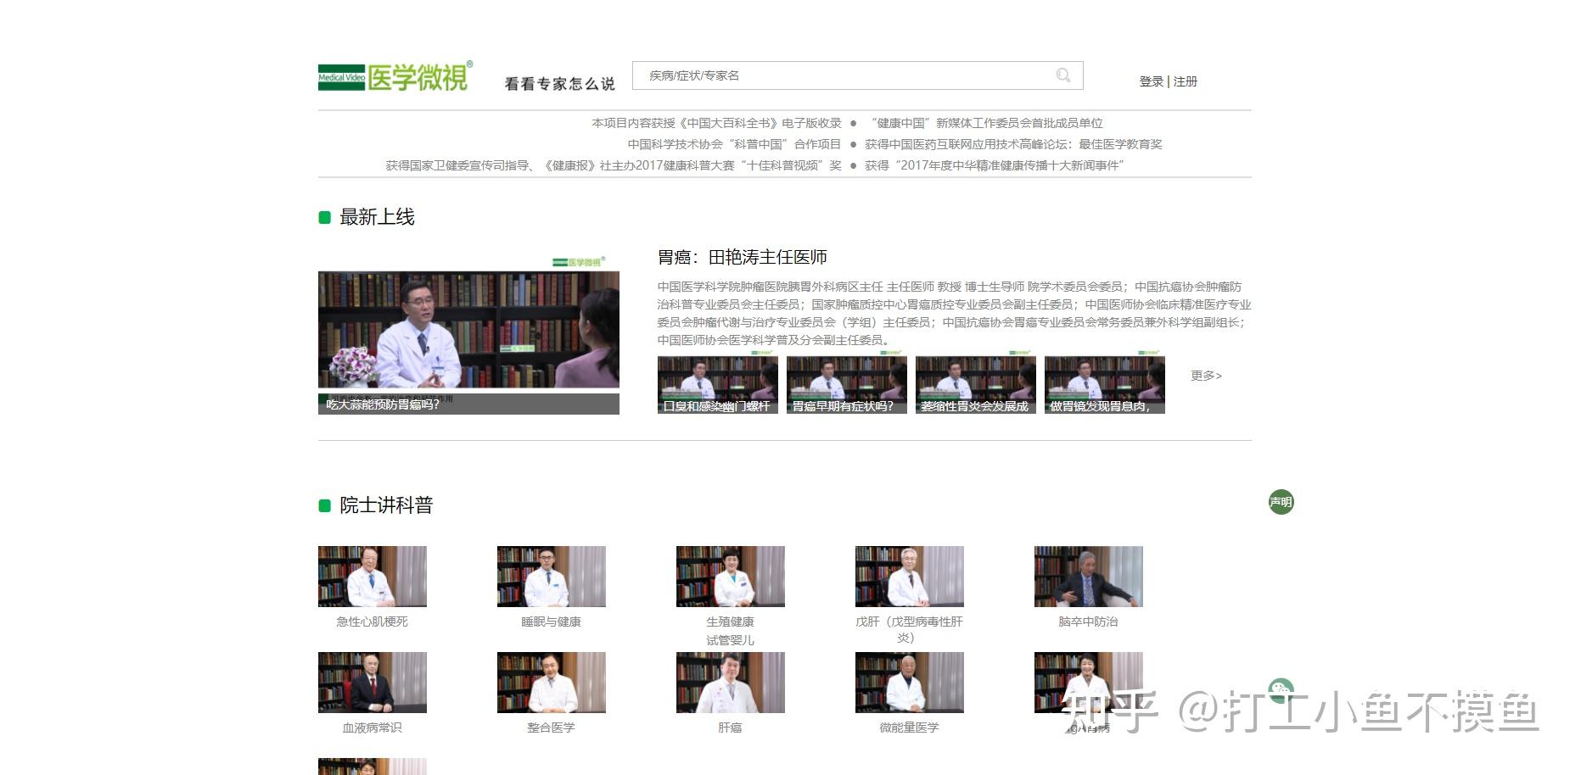Click the search magnifier icon
The image size is (1581, 775).
pyautogui.click(x=1063, y=75)
